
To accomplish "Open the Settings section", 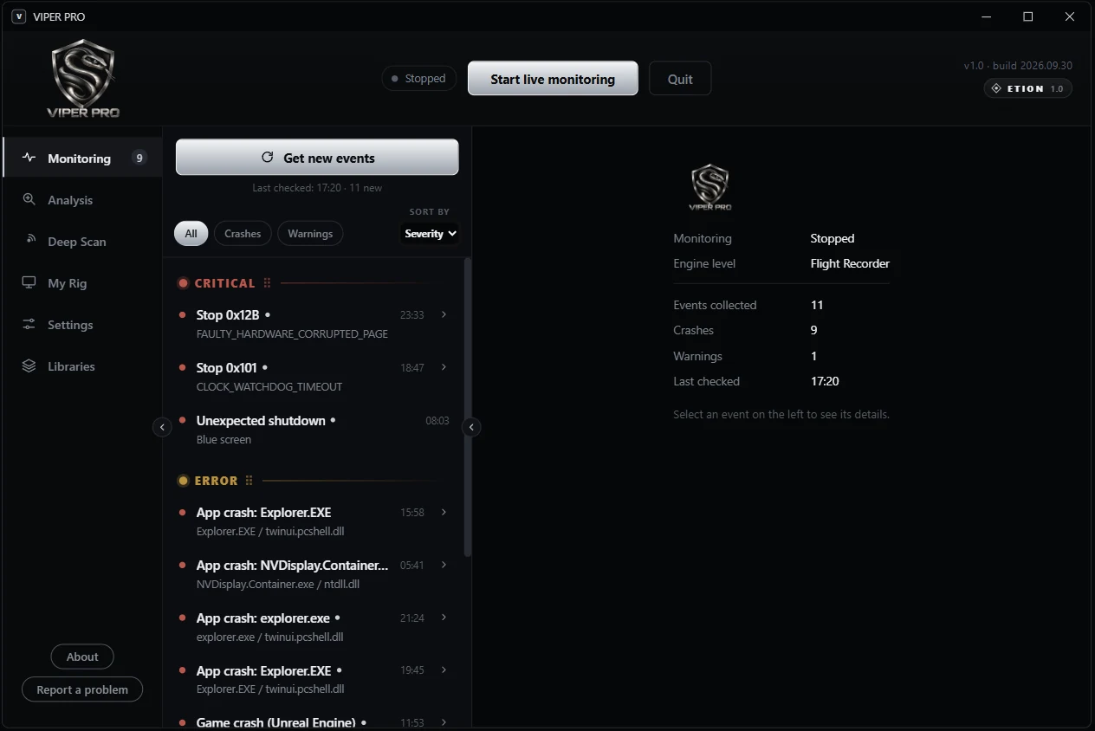I will pyautogui.click(x=82, y=325).
